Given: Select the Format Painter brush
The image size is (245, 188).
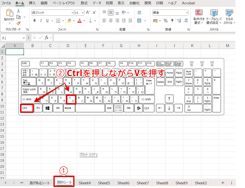Looking at the screenshot, I should click(x=19, y=23).
